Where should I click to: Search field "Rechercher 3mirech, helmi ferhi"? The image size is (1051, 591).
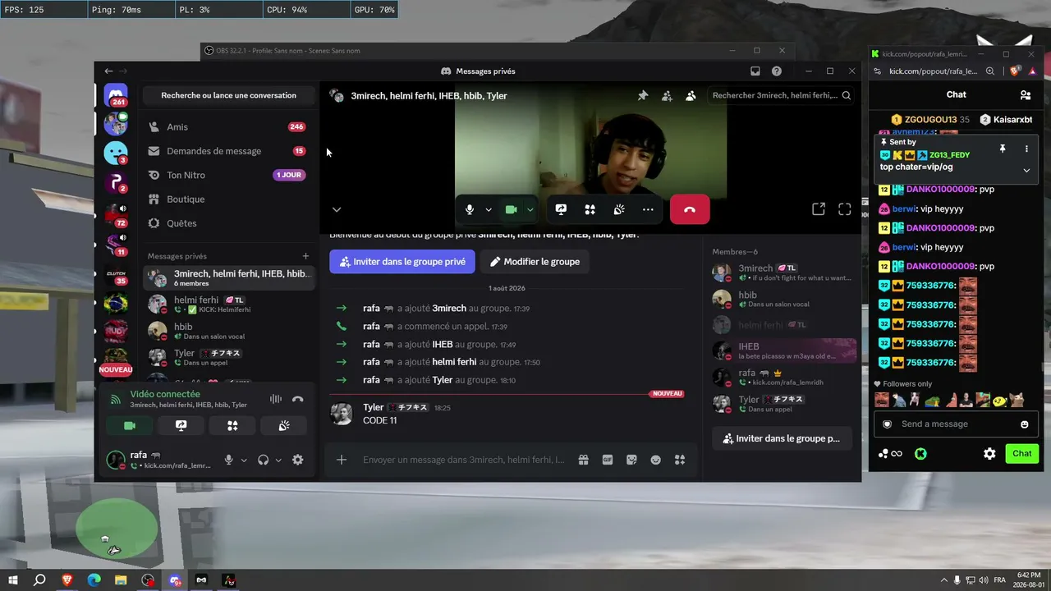pos(781,95)
